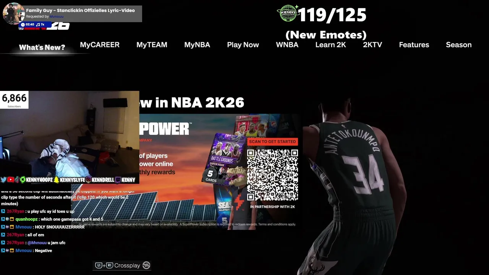
Task: Click username quanhoopz in chat
Action: (27, 219)
